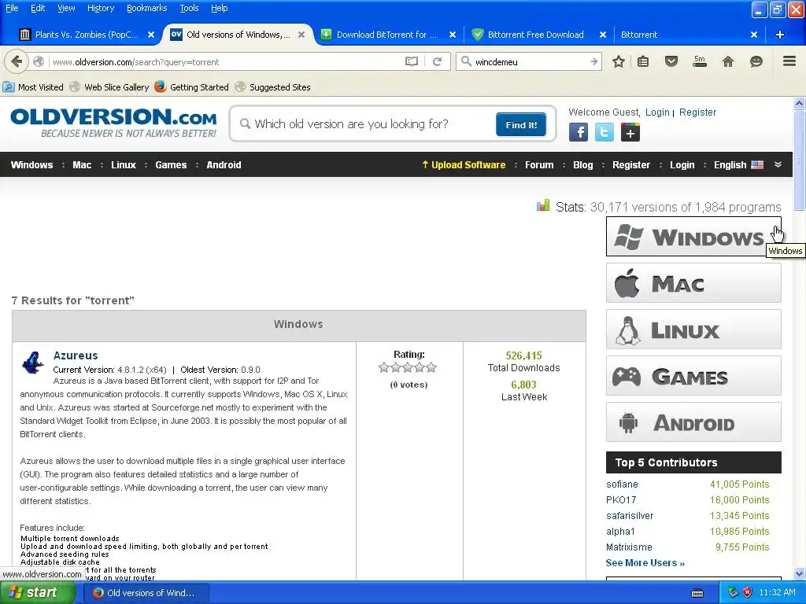Screen dimensions: 806x604
Task: Open contributor sofiane's profile
Action: tap(622, 484)
